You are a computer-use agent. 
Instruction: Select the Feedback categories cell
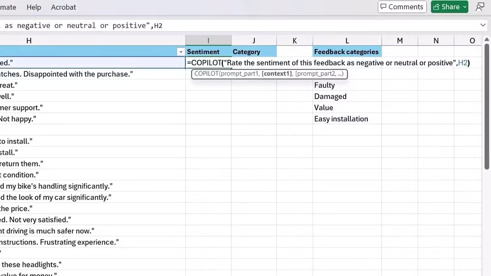point(346,52)
